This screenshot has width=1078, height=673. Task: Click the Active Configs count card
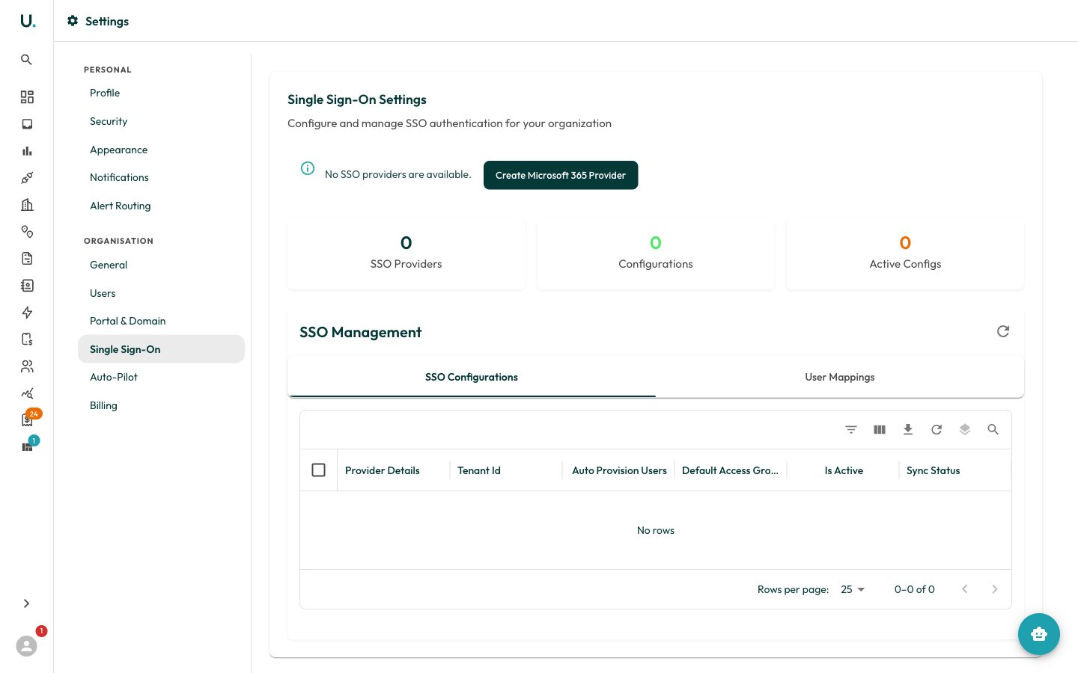point(905,253)
